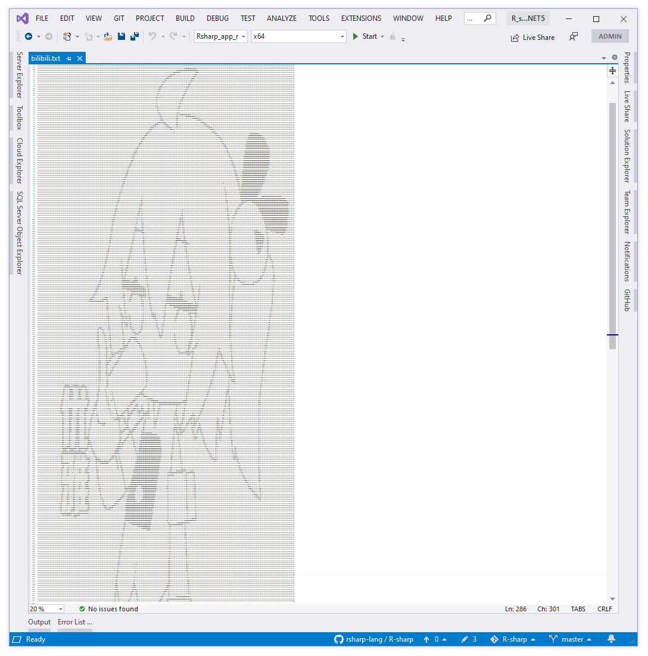This screenshot has height=656, width=648.
Task: Click the Undo arrow icon
Action: (152, 36)
